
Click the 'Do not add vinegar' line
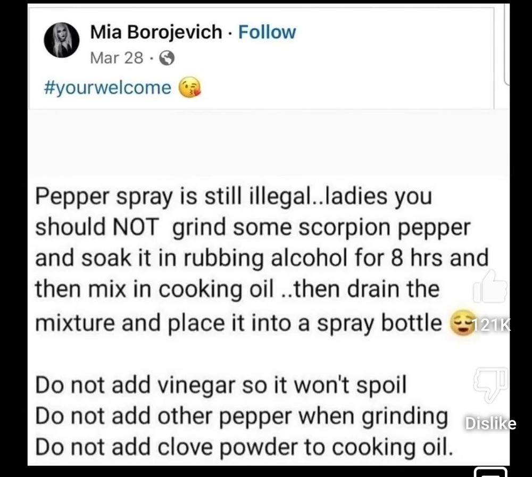(221, 386)
